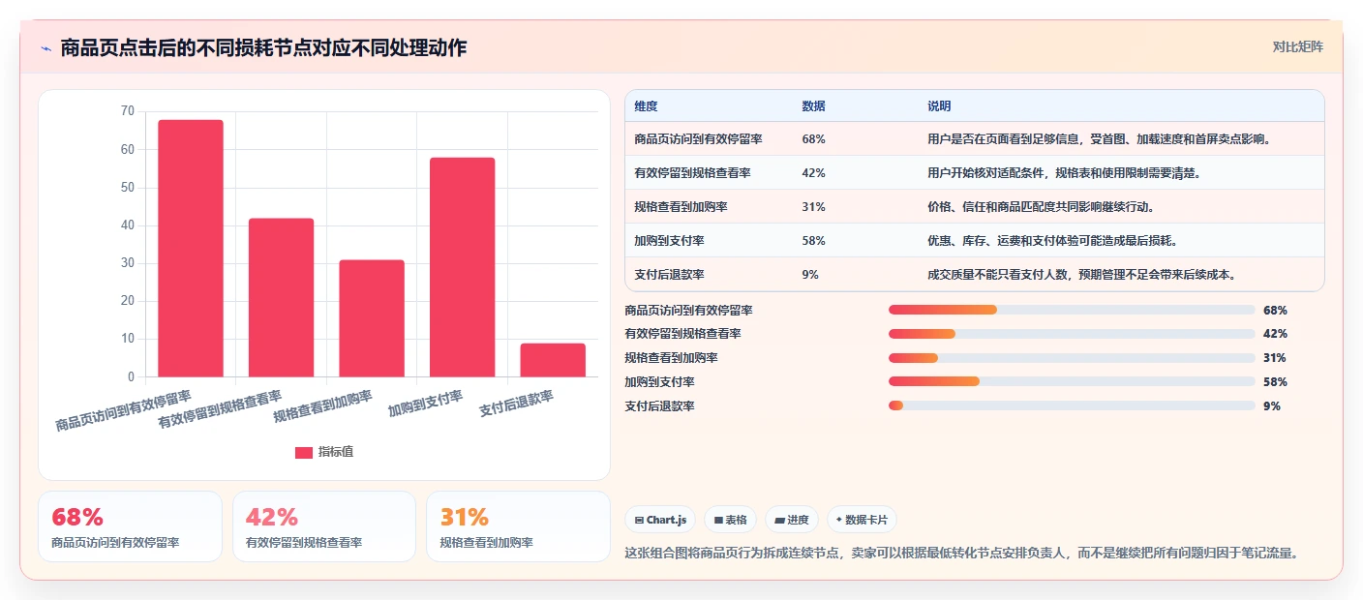Click the 68% value in the table
Viewport: 1363px width, 600px height.
[813, 139]
